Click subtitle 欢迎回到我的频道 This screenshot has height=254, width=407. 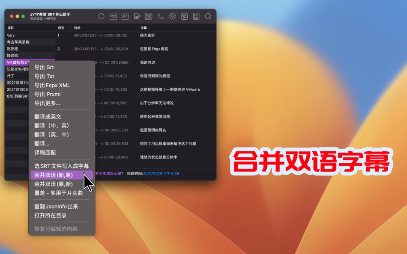[x=155, y=76]
